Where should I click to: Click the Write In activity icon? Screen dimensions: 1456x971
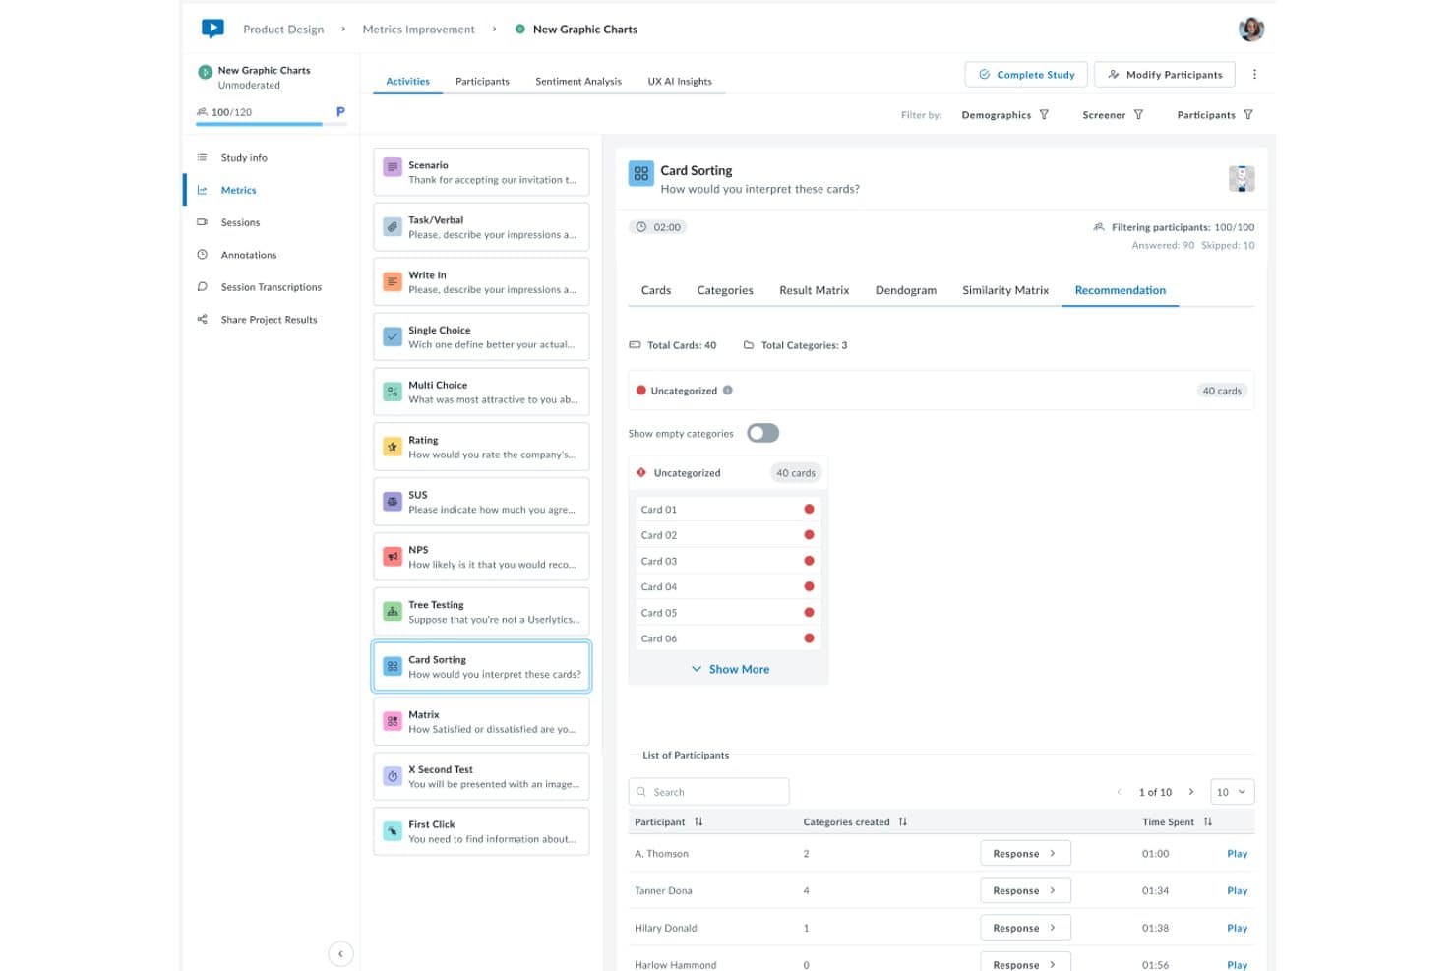point(393,282)
